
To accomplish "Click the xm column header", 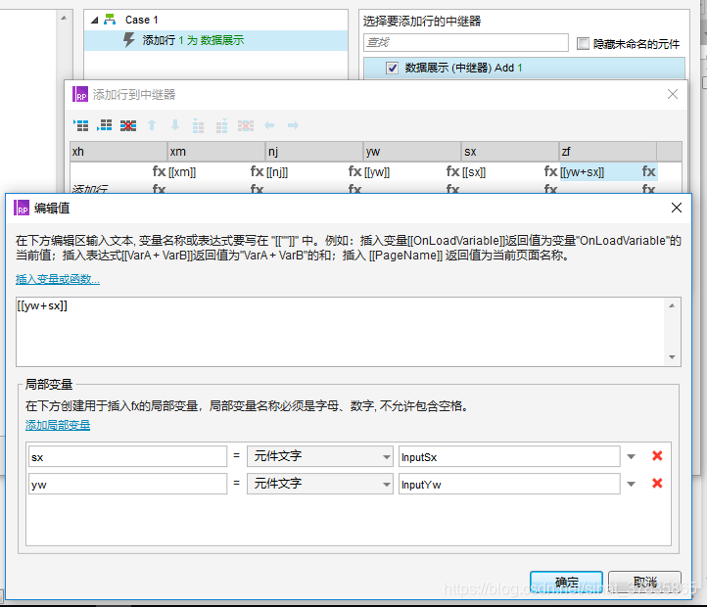I will pyautogui.click(x=216, y=152).
